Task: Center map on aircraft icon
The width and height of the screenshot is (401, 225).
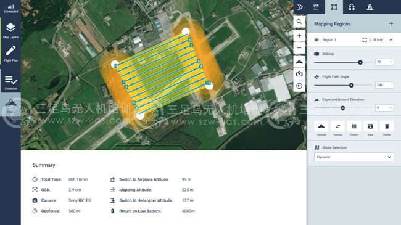Action: tap(299, 62)
